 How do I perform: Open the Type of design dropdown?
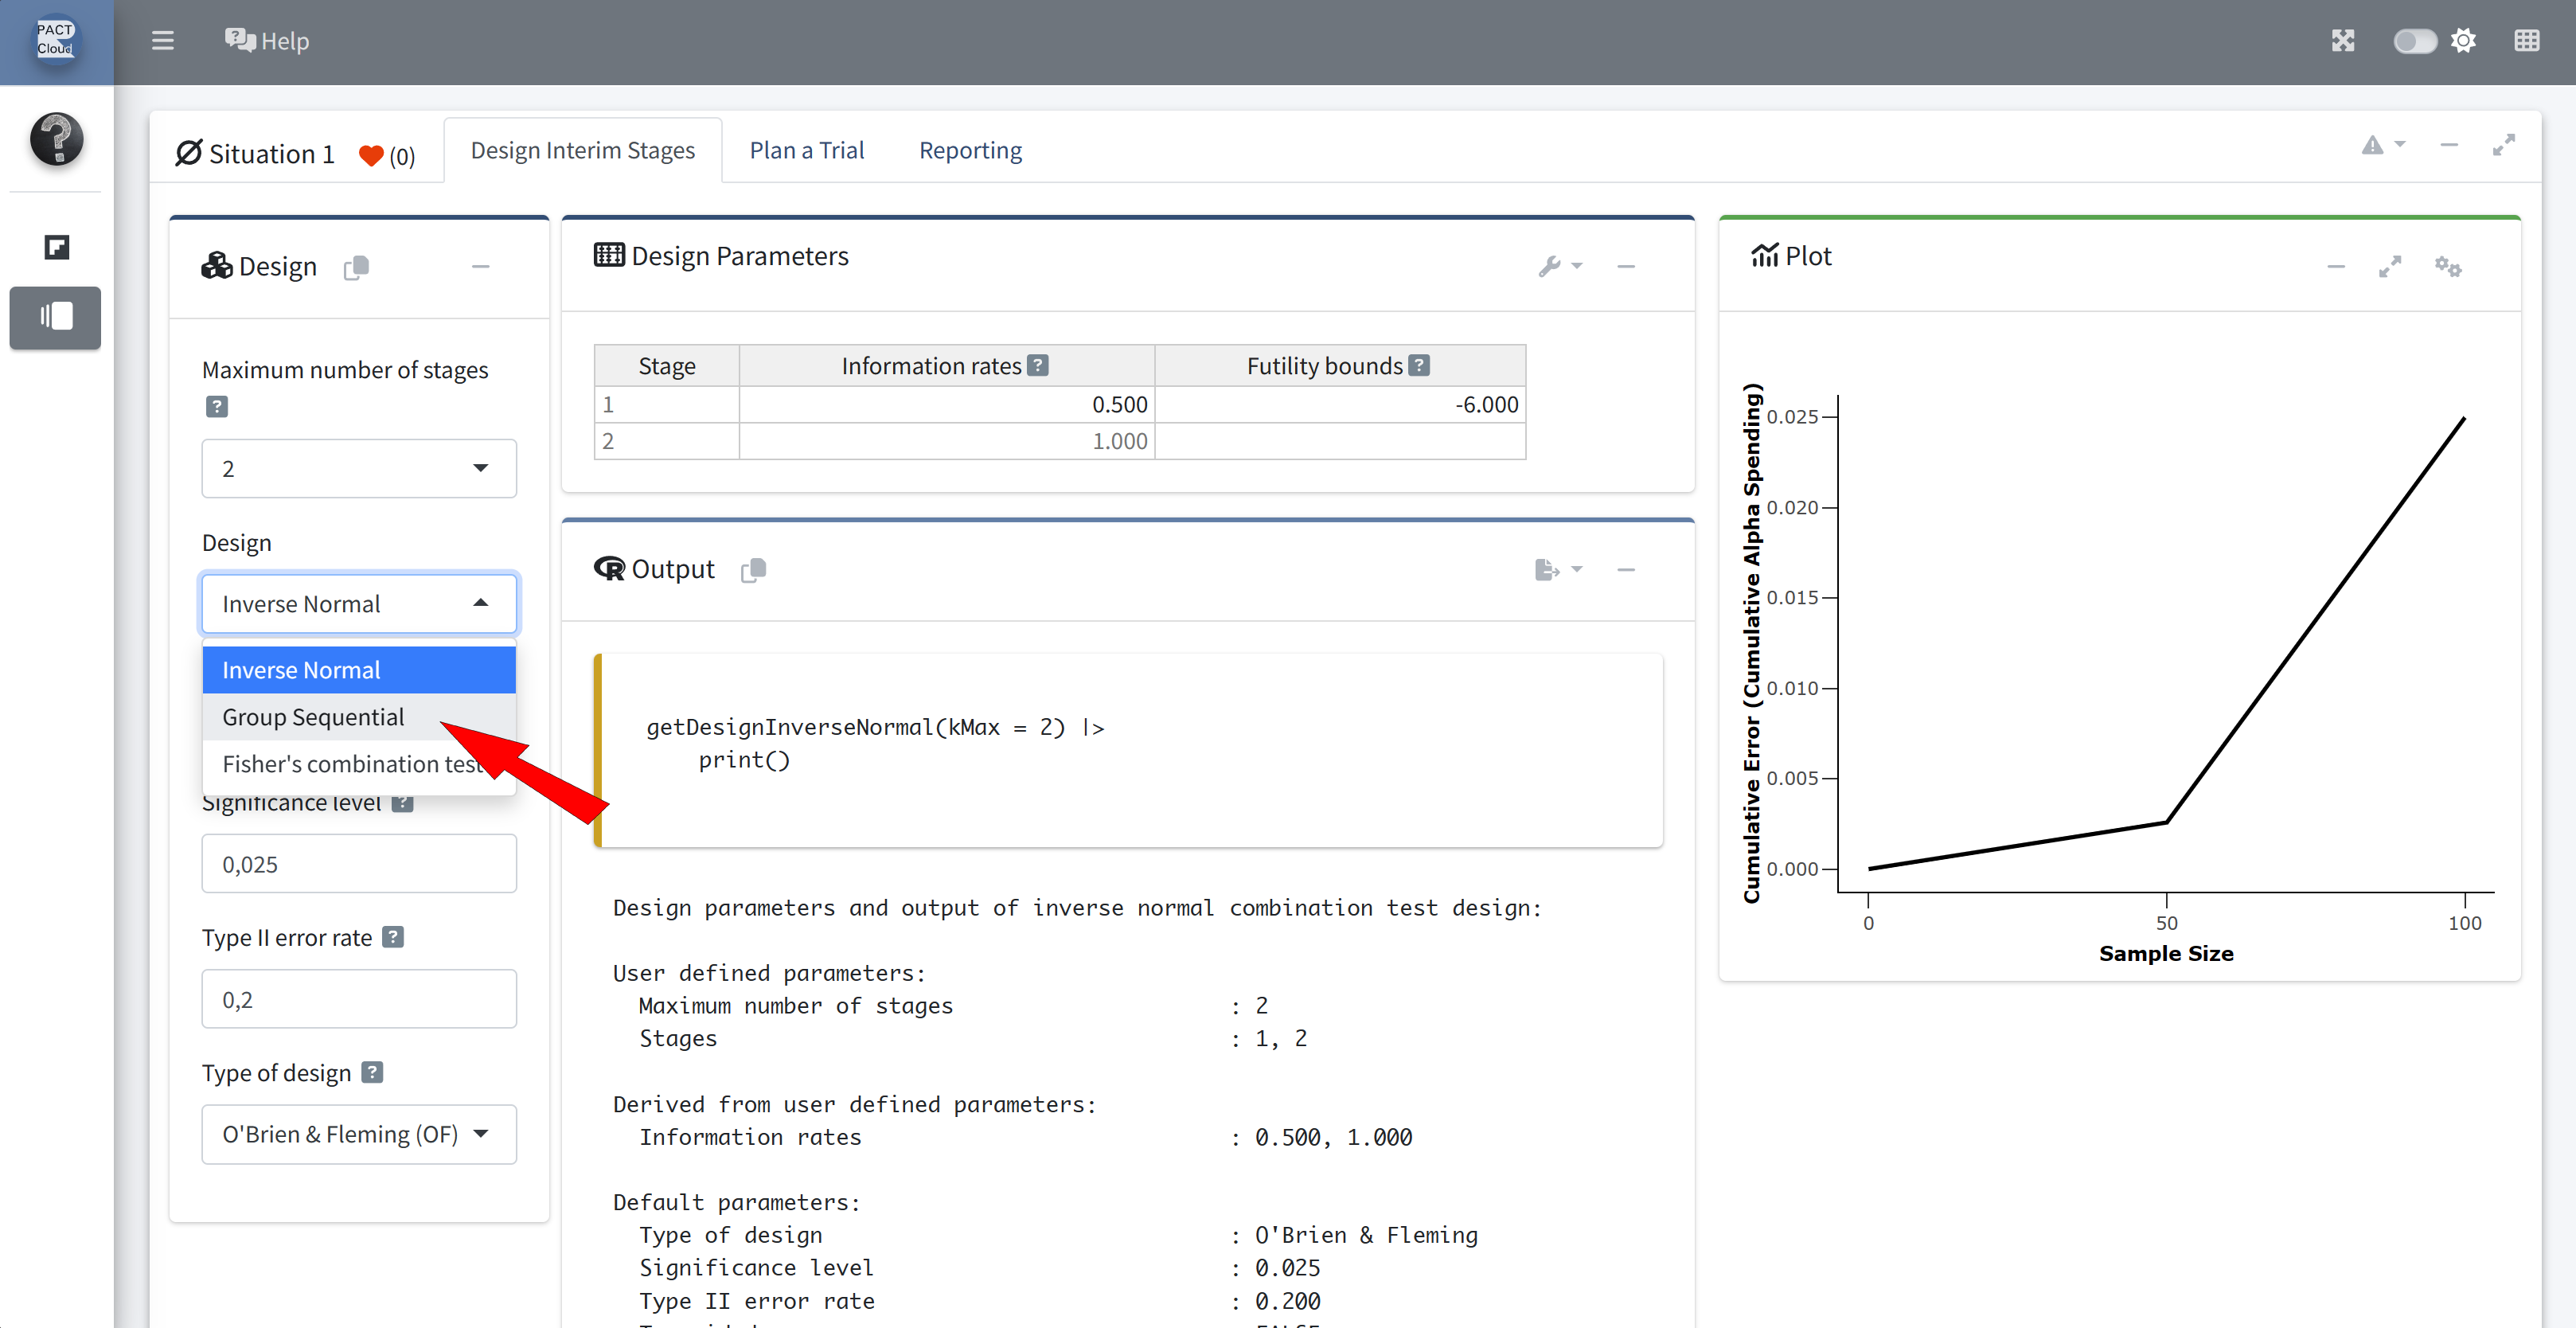click(x=358, y=1133)
